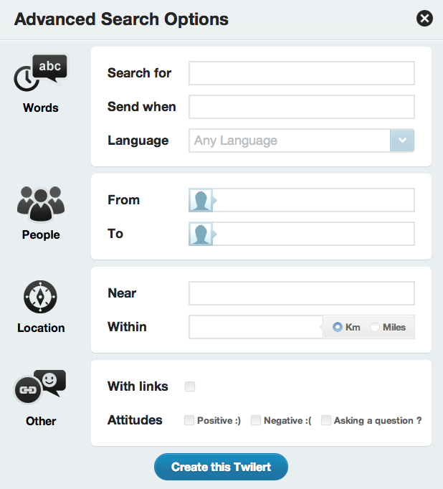Click into the Within distance field

click(256, 327)
